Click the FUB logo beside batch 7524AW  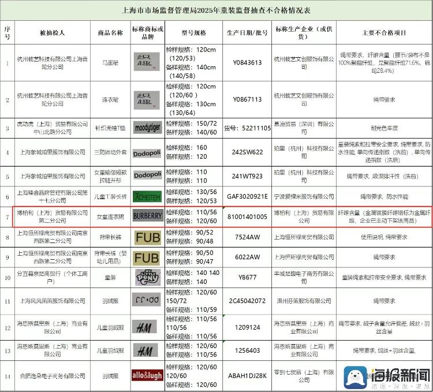148,238
